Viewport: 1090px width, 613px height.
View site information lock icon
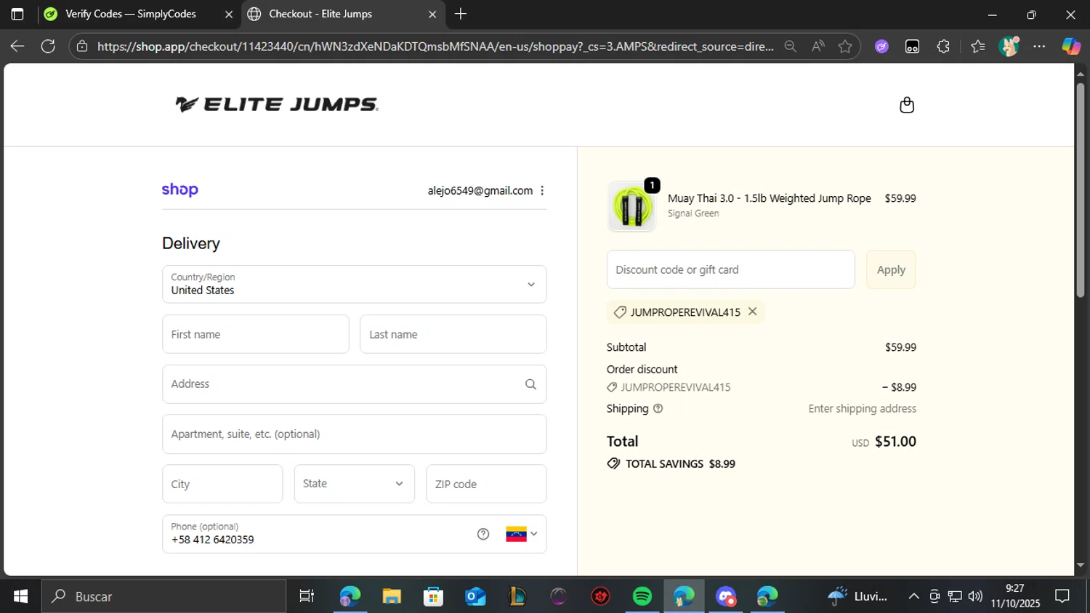coord(82,46)
